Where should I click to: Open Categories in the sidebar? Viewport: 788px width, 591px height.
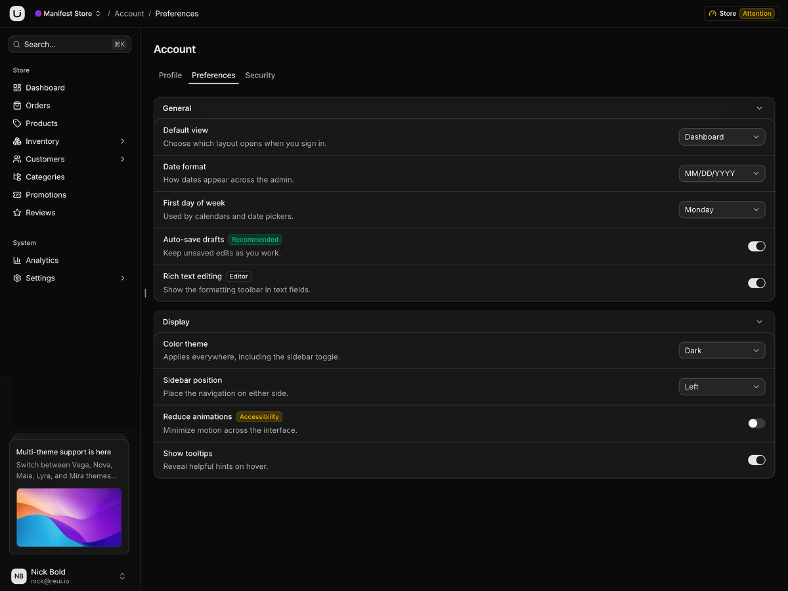[x=70, y=177]
